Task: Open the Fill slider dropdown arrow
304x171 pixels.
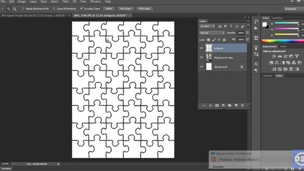Action: click(247, 39)
